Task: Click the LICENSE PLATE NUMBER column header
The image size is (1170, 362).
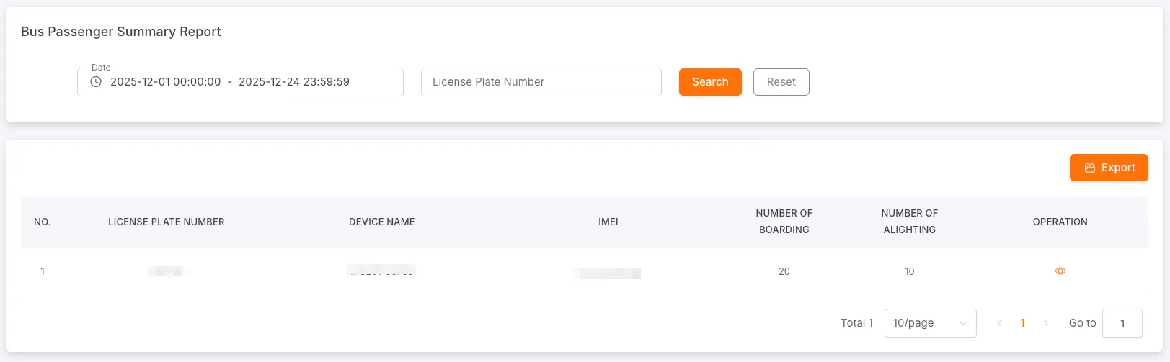Action: click(x=167, y=222)
